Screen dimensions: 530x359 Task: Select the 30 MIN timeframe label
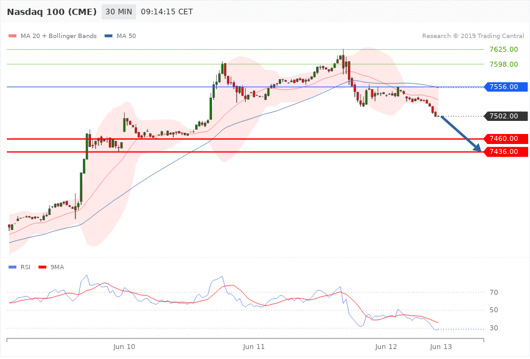(x=118, y=12)
